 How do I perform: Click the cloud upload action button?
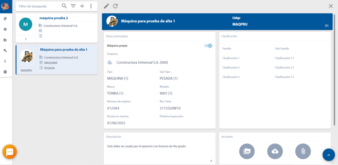(x=275, y=151)
